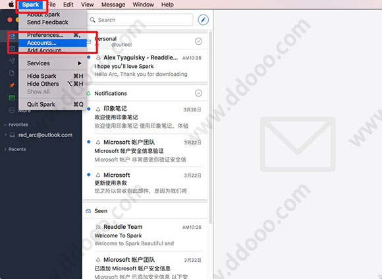Choose Accounts… in Spark menu
This screenshot has height=279, width=382.
pos(53,43)
